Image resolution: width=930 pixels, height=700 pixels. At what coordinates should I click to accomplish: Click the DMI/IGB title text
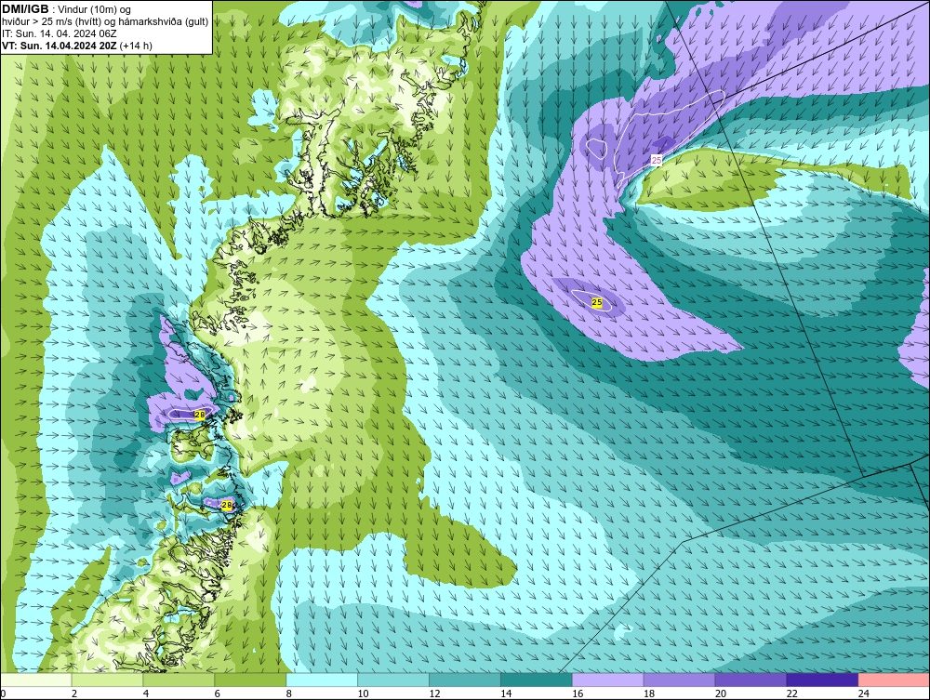pyautogui.click(x=25, y=9)
